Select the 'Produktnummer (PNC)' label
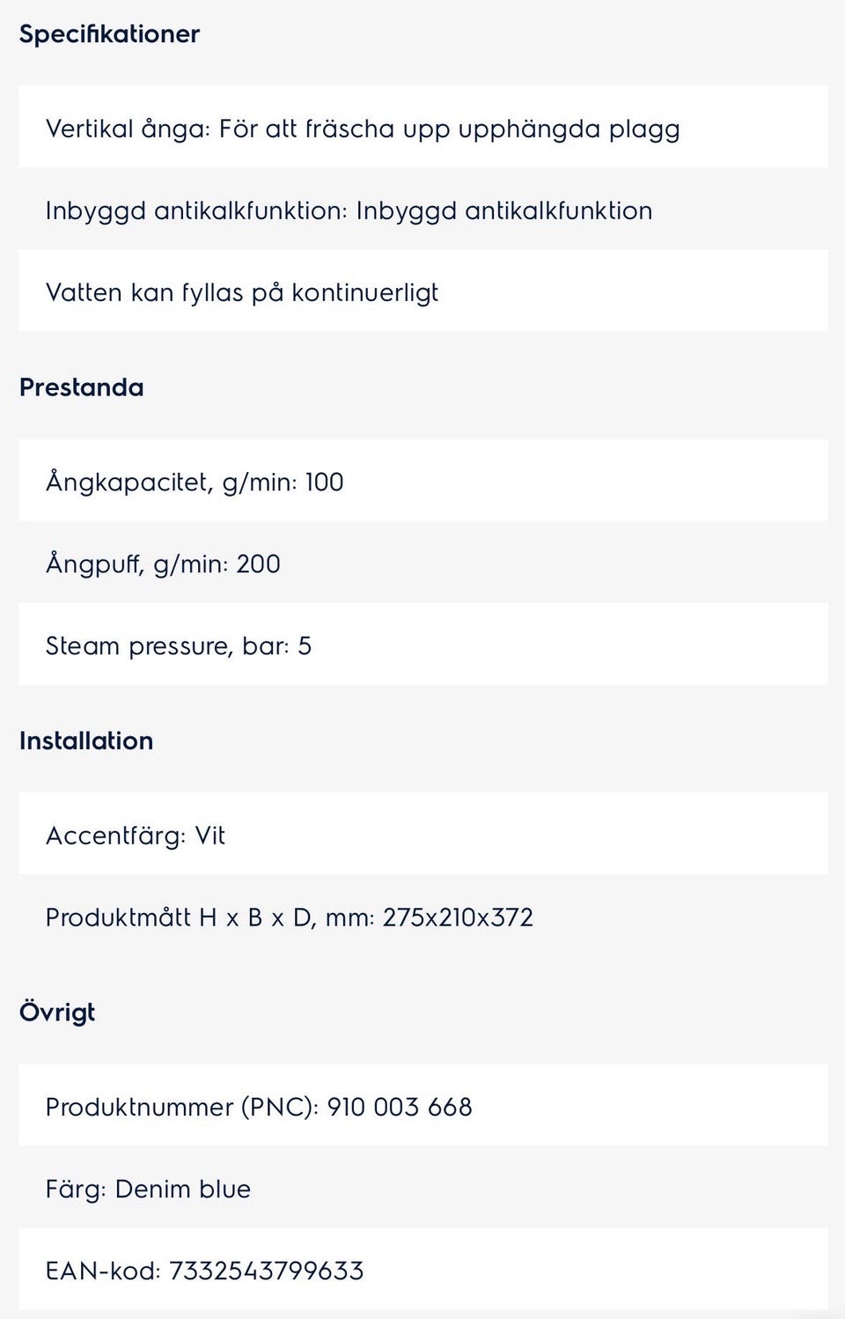 click(x=181, y=1107)
